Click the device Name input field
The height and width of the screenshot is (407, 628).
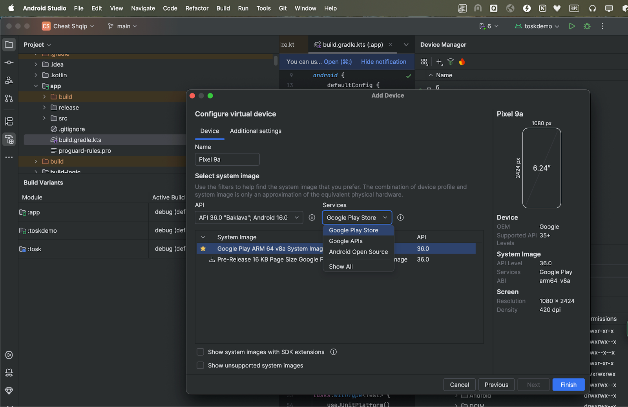tap(227, 159)
